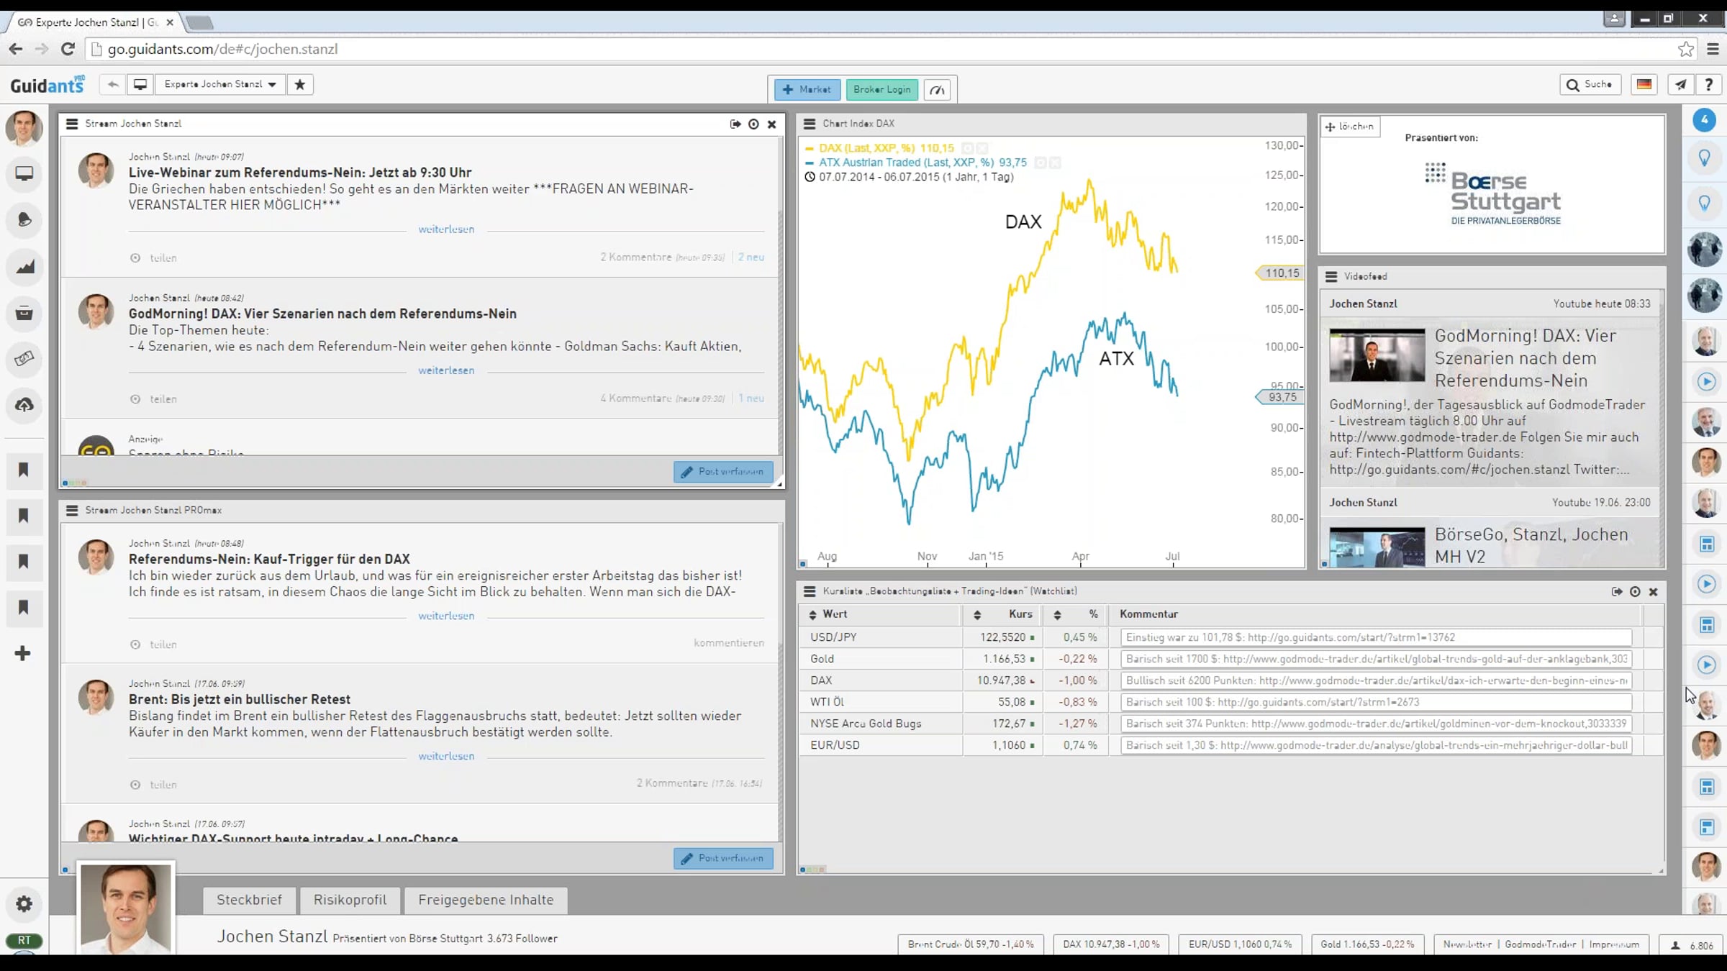Open the area chart icon in left sidebar
The image size is (1727, 971).
[x=24, y=267]
